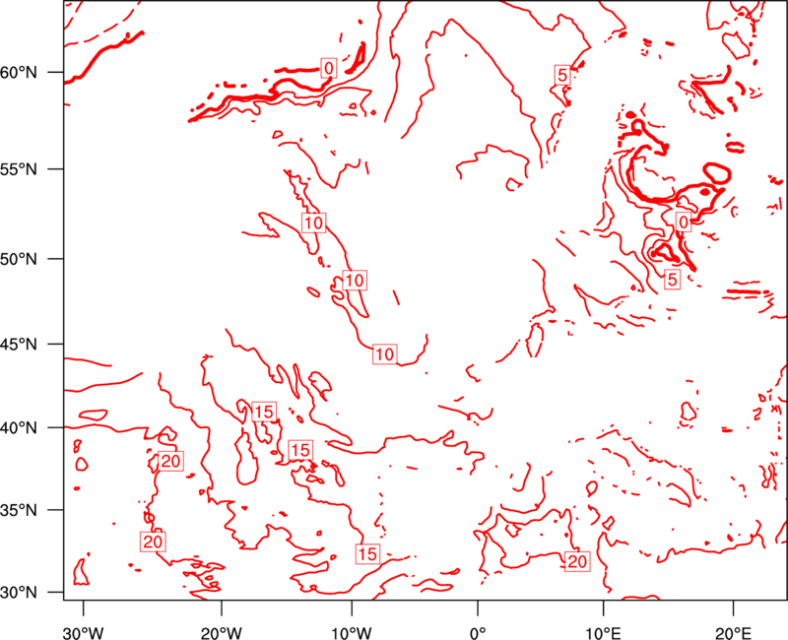
Task: Select the 20 contour label near 38°N
Action: pos(169,461)
